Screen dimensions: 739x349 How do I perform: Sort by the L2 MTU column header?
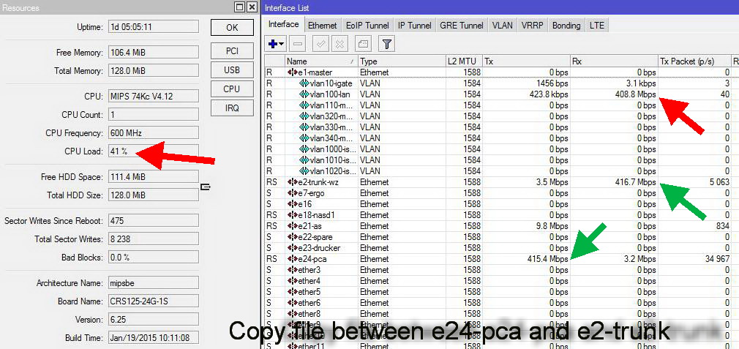point(464,61)
